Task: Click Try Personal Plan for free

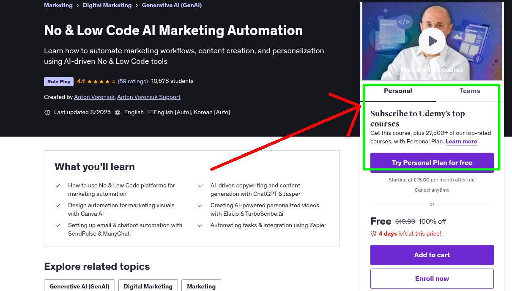Action: (x=432, y=163)
